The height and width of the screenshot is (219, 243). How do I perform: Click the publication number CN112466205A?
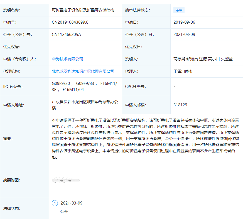point(66,35)
